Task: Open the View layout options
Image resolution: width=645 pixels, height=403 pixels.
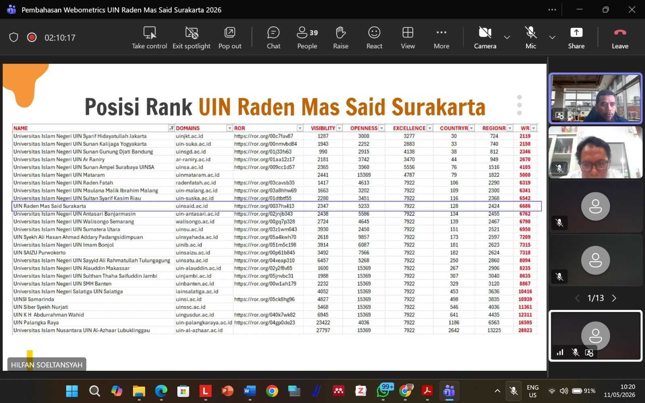Action: [408, 38]
